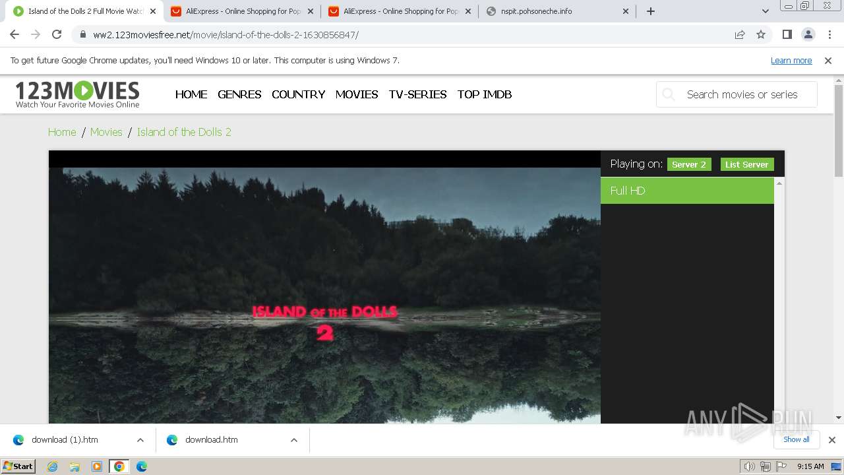Follow the Island of the Dolls 2 breadcrumb
Screen dimensions: 844x475
(x=184, y=132)
